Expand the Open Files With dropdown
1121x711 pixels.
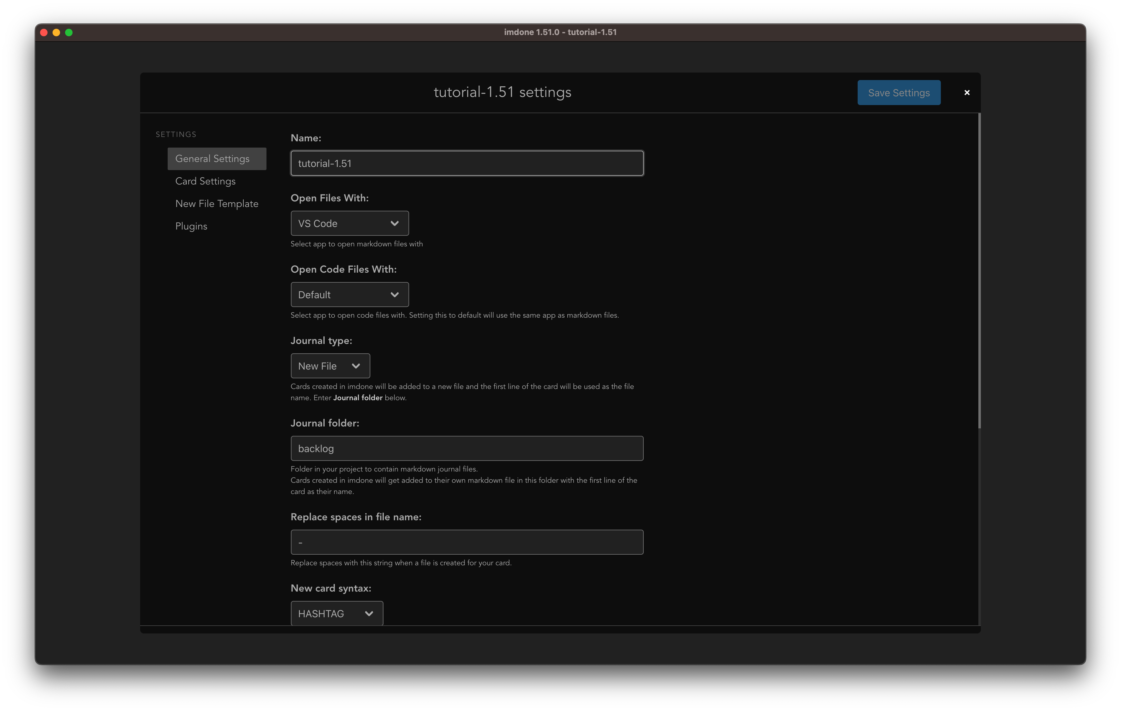(350, 223)
